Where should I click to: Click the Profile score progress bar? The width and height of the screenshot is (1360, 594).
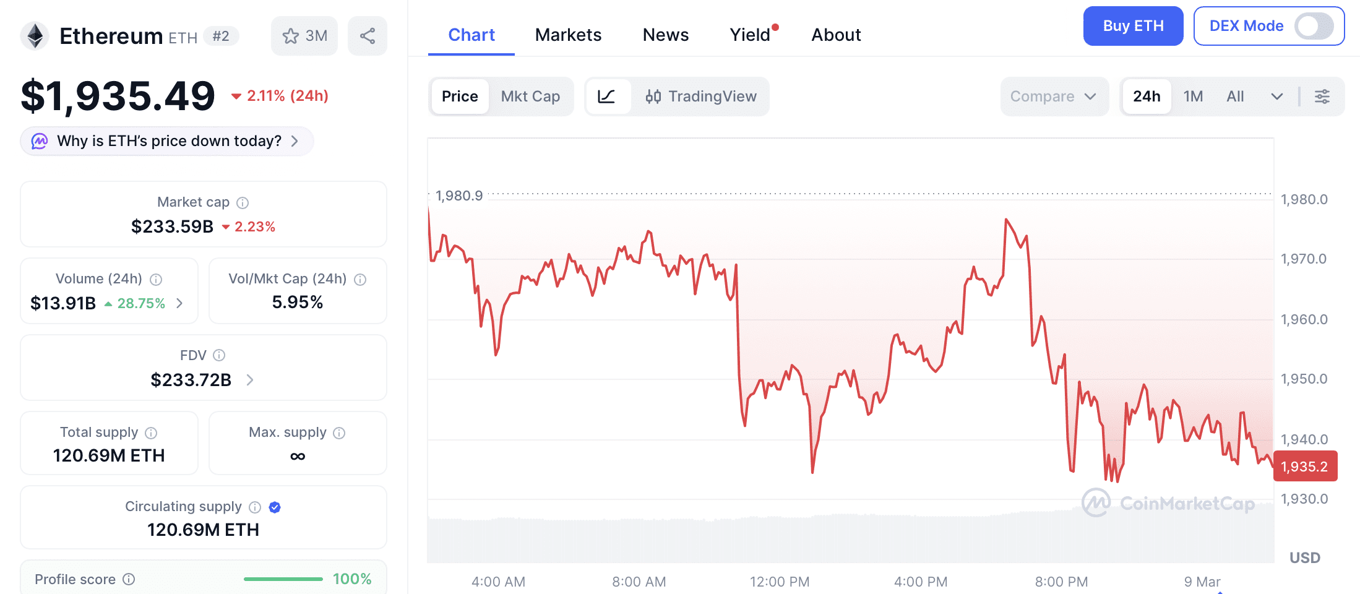(x=283, y=579)
